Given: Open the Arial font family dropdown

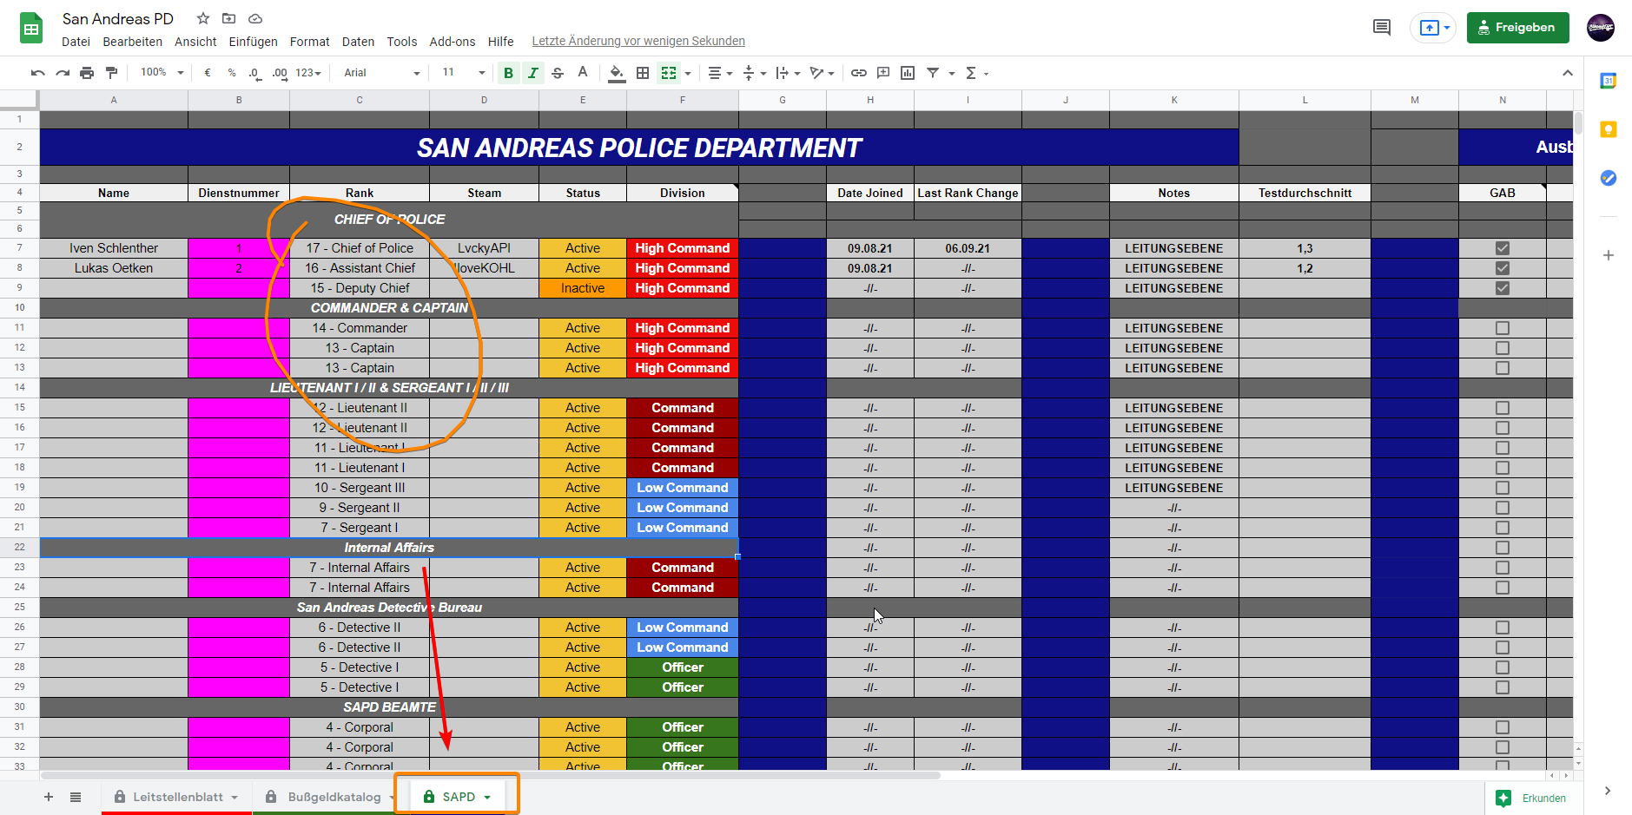Looking at the screenshot, I should pos(381,73).
